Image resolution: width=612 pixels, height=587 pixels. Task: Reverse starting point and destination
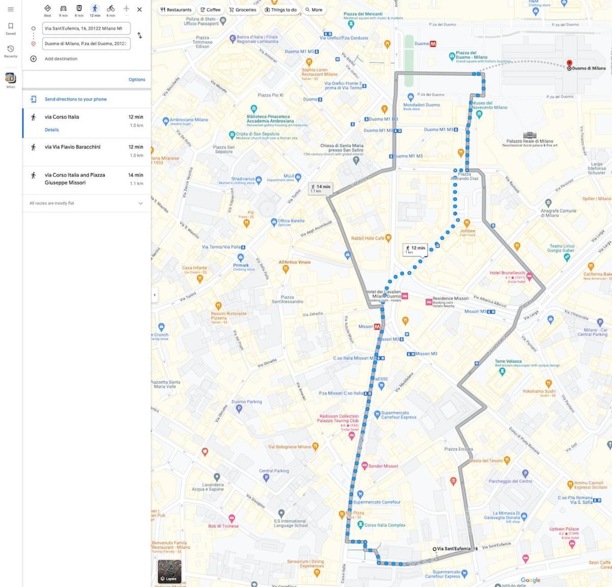click(x=140, y=36)
